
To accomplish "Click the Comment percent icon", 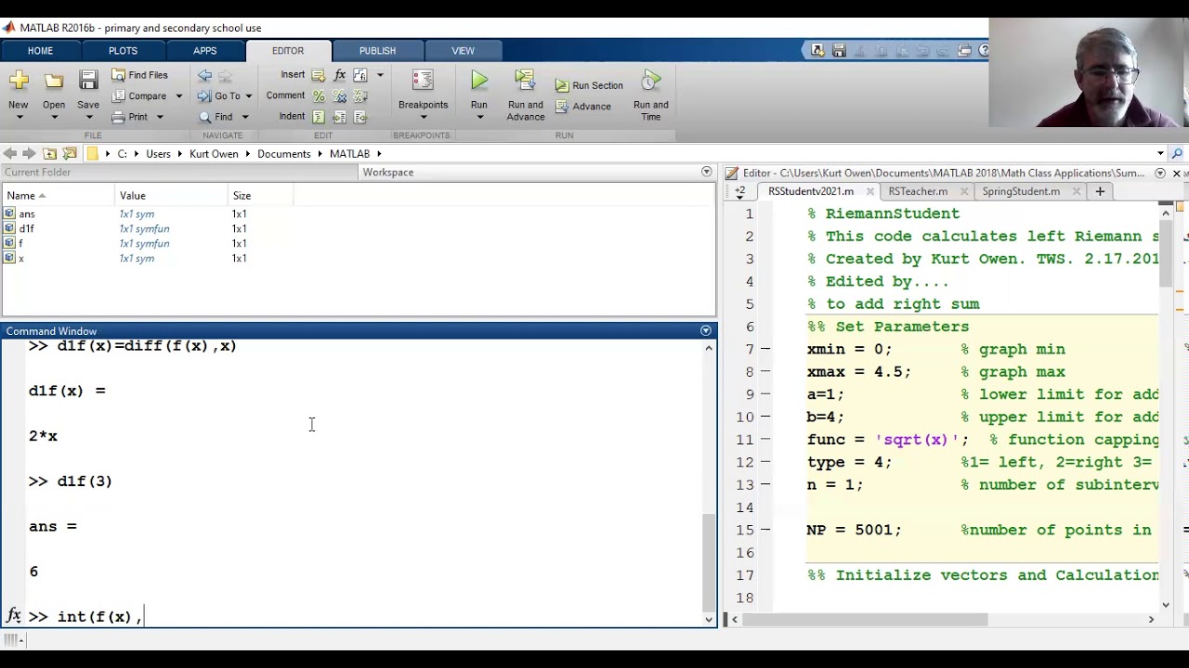I will (319, 96).
